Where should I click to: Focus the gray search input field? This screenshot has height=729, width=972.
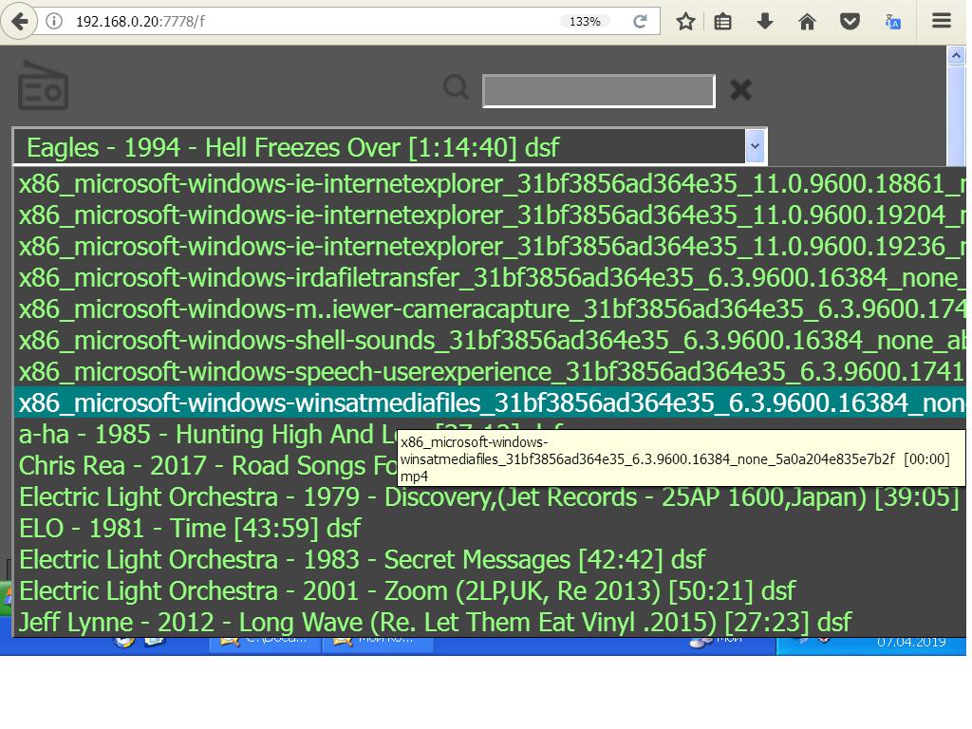pyautogui.click(x=599, y=90)
